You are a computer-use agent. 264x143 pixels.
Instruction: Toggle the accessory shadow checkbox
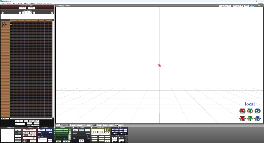106,131
